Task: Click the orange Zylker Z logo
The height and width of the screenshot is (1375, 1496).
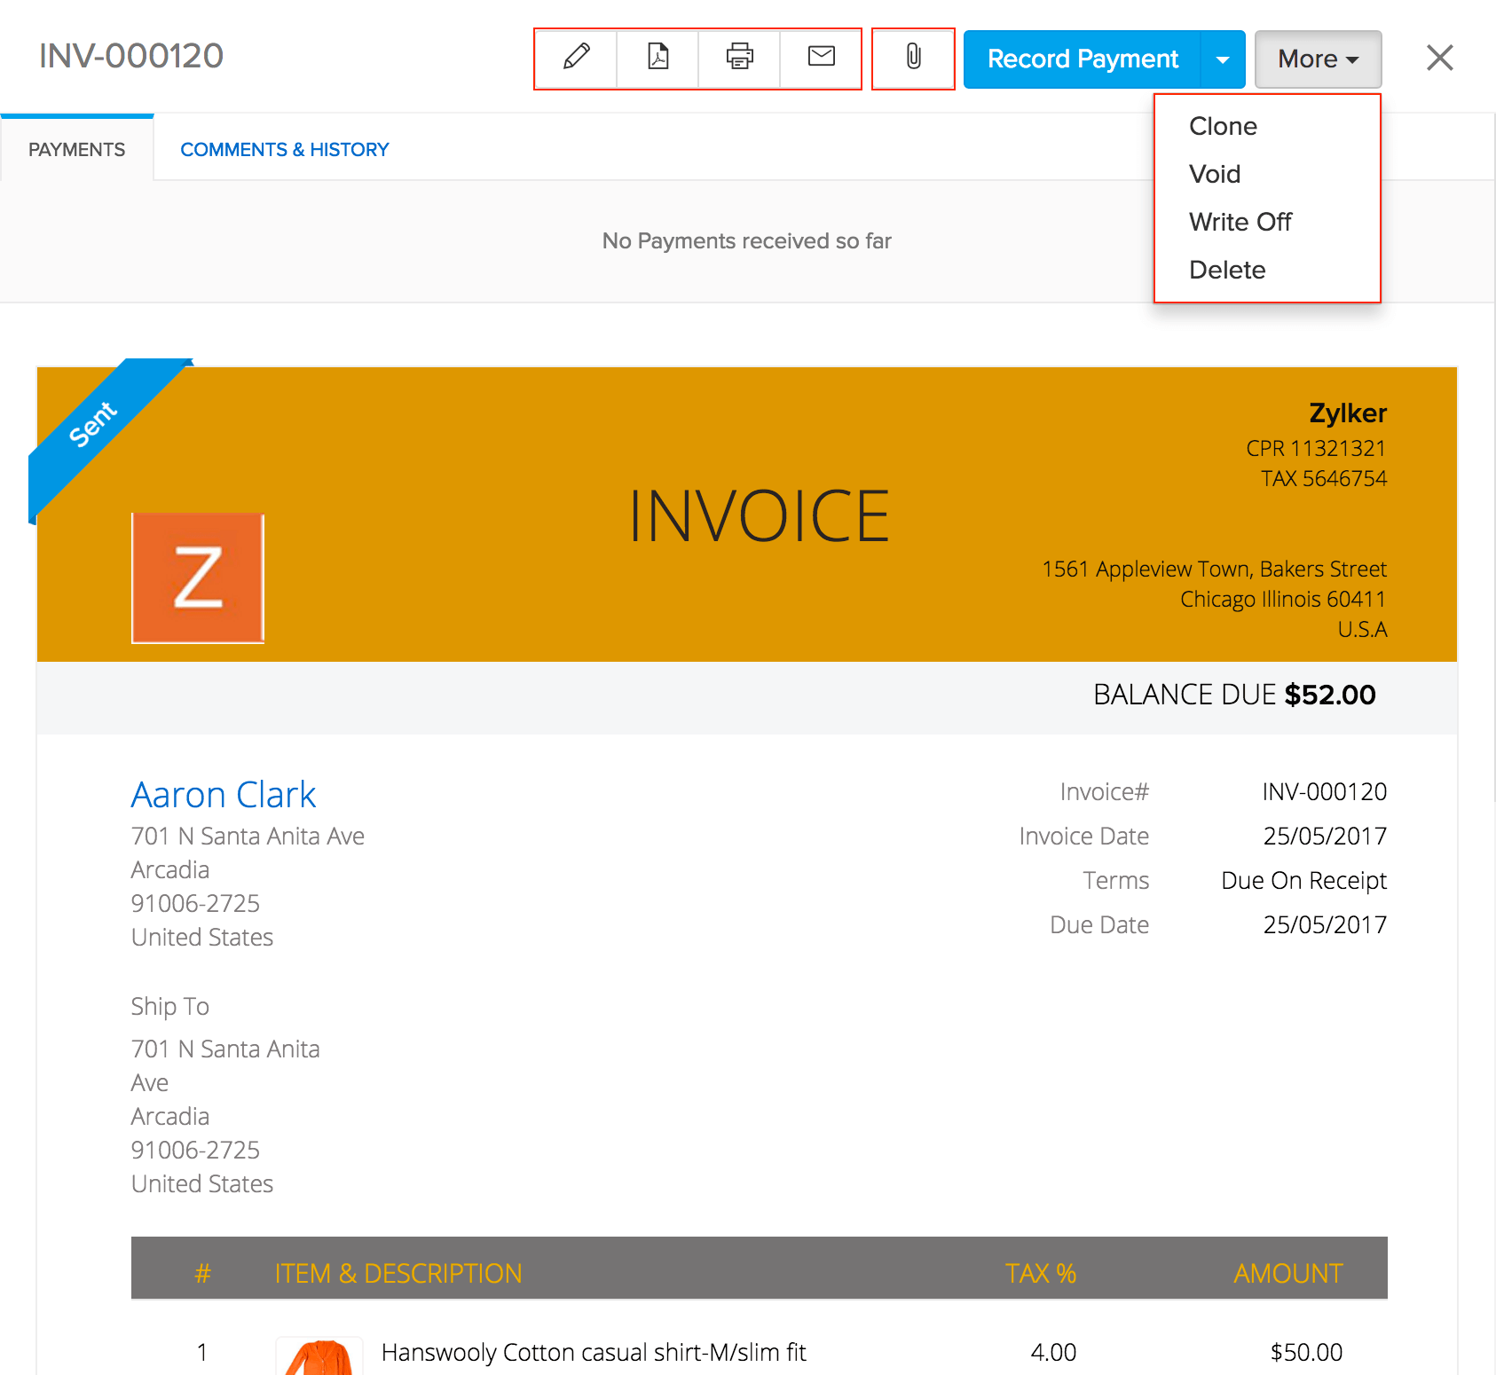Action: click(197, 577)
